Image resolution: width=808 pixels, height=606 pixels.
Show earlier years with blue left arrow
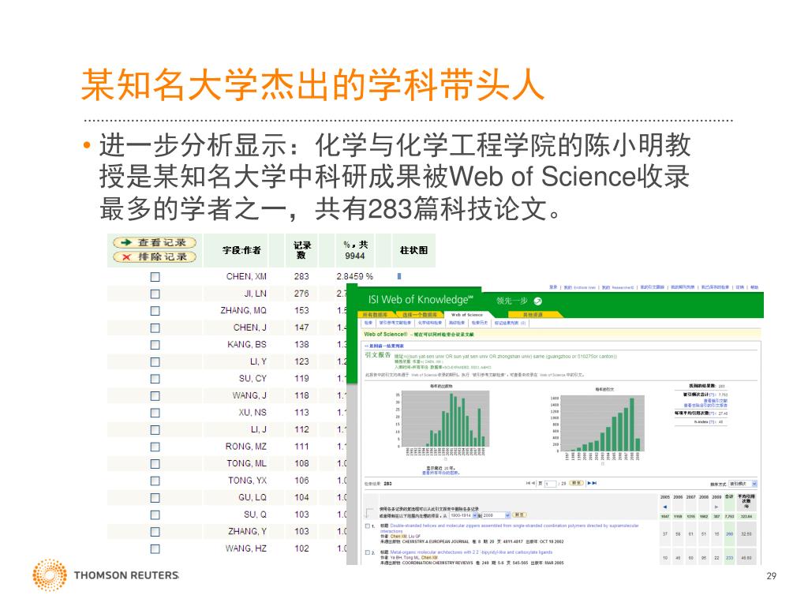tap(664, 507)
